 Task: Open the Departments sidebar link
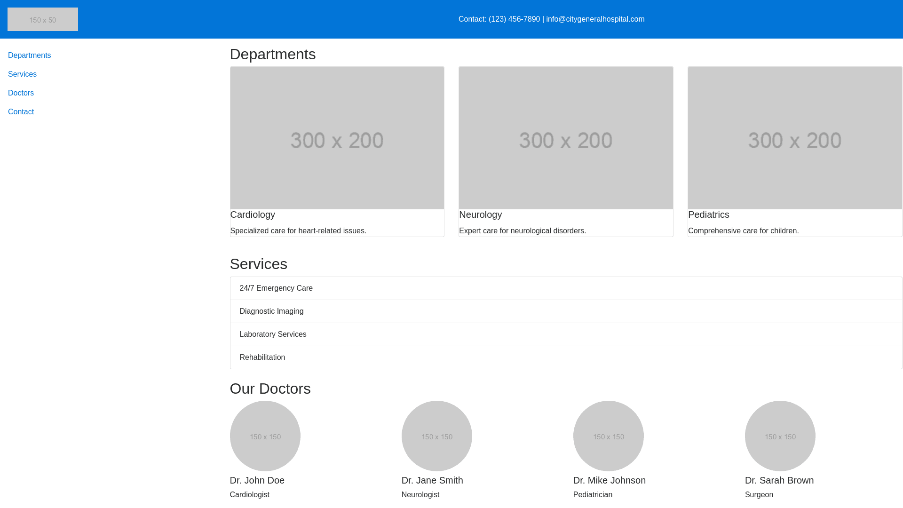coord(30,56)
